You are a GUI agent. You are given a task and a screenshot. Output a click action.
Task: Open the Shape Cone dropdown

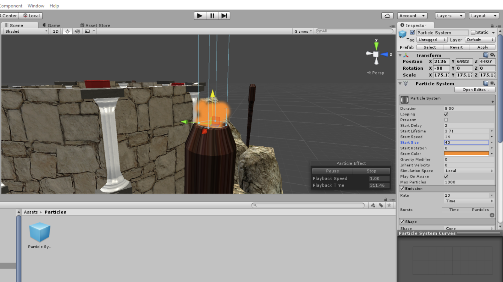(469, 228)
